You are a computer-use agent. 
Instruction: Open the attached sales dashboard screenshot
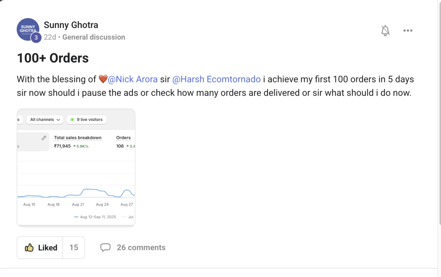pos(76,171)
